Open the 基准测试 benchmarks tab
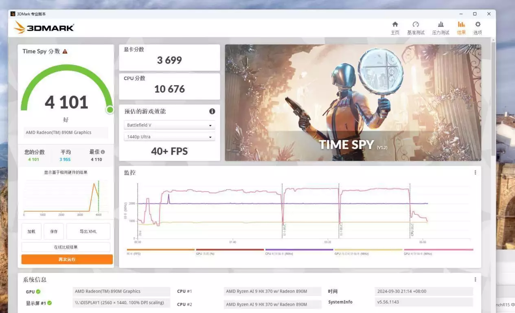 pos(416,28)
